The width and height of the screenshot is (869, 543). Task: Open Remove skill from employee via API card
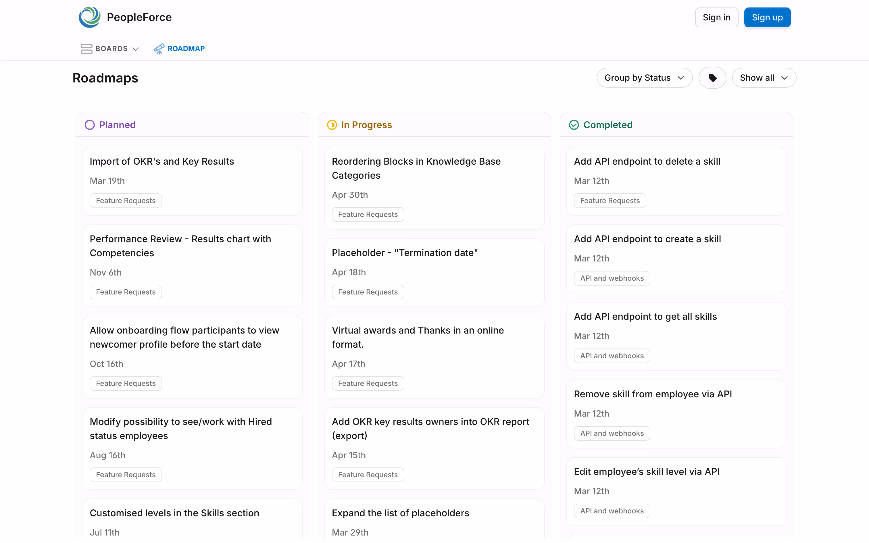652,394
